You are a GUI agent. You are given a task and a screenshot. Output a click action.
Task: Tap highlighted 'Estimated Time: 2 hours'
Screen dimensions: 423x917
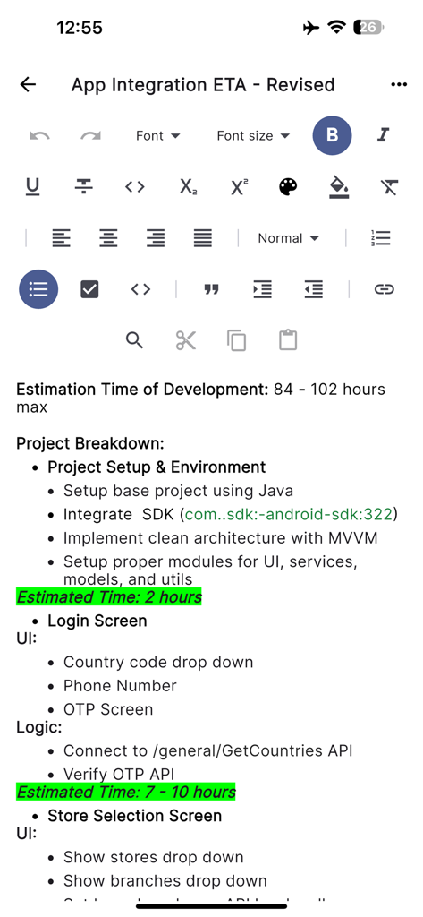pos(109,597)
